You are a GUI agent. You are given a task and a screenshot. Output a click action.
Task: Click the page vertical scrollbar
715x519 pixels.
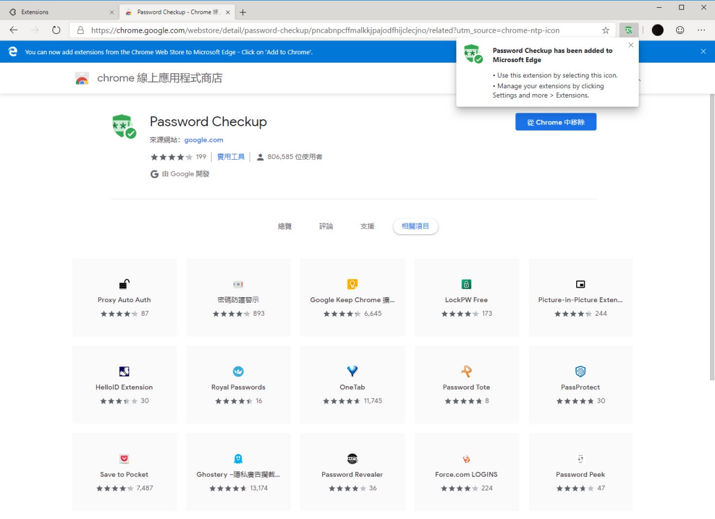711,238
